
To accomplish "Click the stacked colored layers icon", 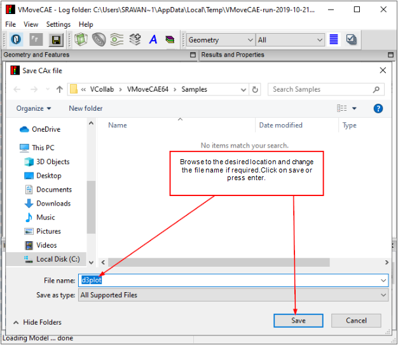I will 170,39.
